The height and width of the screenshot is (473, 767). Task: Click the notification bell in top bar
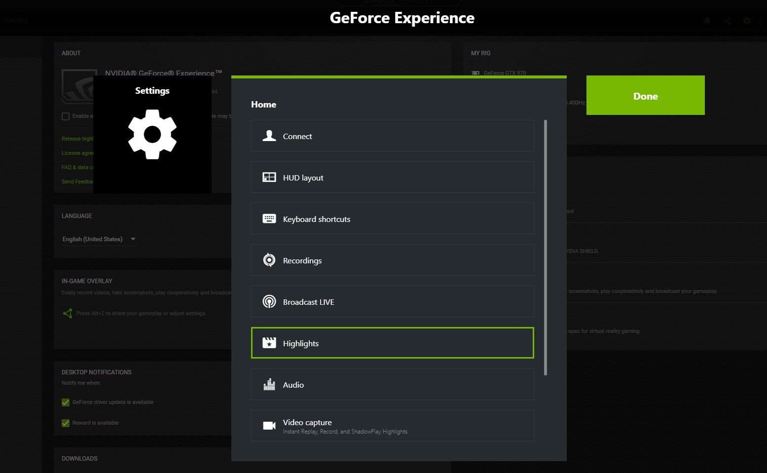707,21
